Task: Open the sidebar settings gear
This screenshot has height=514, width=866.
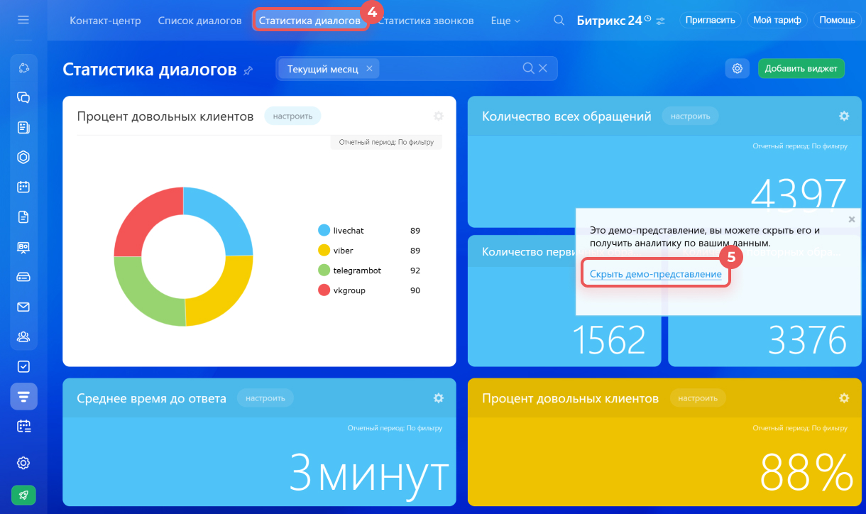Action: [x=23, y=463]
